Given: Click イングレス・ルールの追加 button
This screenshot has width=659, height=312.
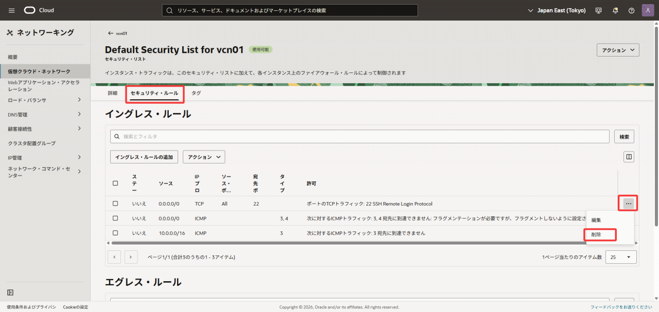Looking at the screenshot, I should [144, 157].
